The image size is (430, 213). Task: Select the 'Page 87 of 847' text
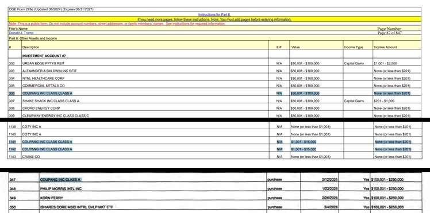[389, 33]
